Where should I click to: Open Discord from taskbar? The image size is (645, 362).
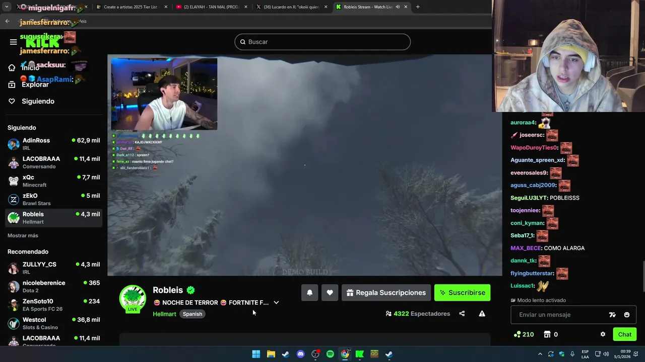click(x=300, y=354)
